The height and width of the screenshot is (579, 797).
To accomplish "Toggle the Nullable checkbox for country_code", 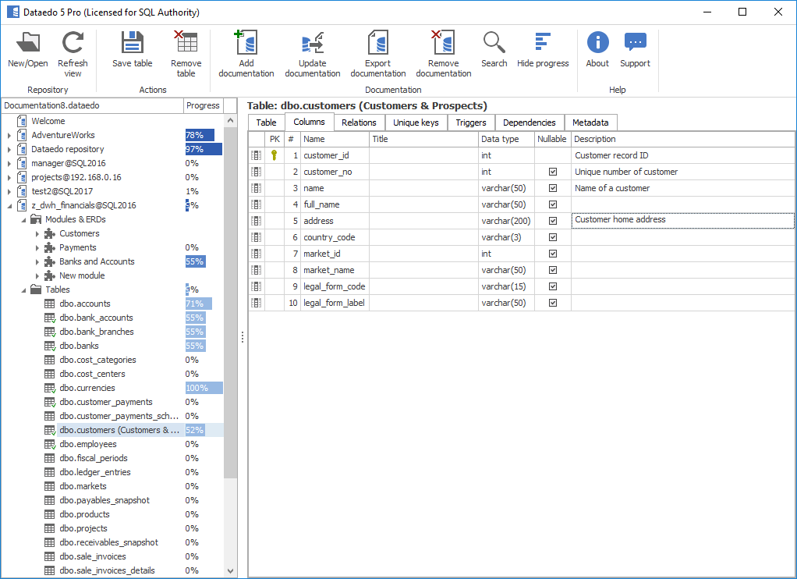I will pos(553,237).
